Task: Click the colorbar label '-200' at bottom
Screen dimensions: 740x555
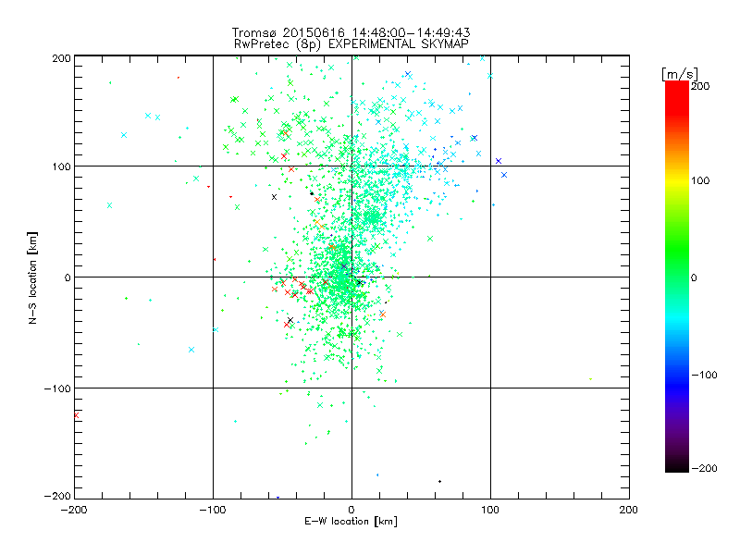Action: (x=704, y=468)
